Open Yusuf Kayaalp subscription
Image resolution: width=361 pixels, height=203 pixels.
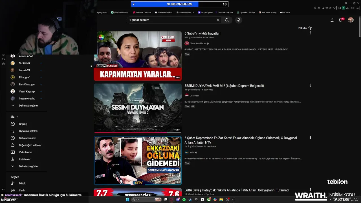point(26,91)
